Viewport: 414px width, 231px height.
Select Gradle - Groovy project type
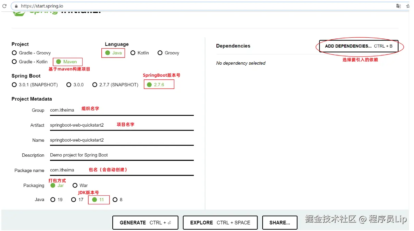(31, 53)
